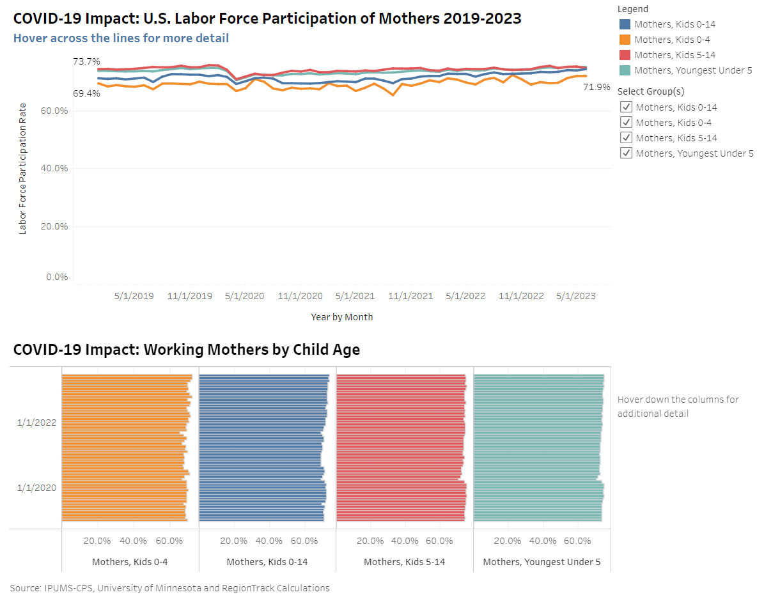This screenshot has height=606, width=764.
Task: Toggle the Mothers, Kids 5-14 group checkbox
Action: (627, 138)
